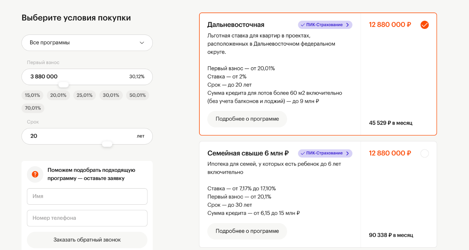This screenshot has height=250, width=469.
Task: Click chevron arrow on Семейная ПИК-Страхование badge
Action: click(x=347, y=153)
